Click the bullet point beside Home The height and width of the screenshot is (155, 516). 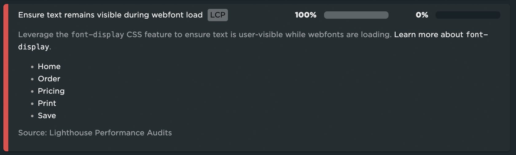click(x=32, y=67)
